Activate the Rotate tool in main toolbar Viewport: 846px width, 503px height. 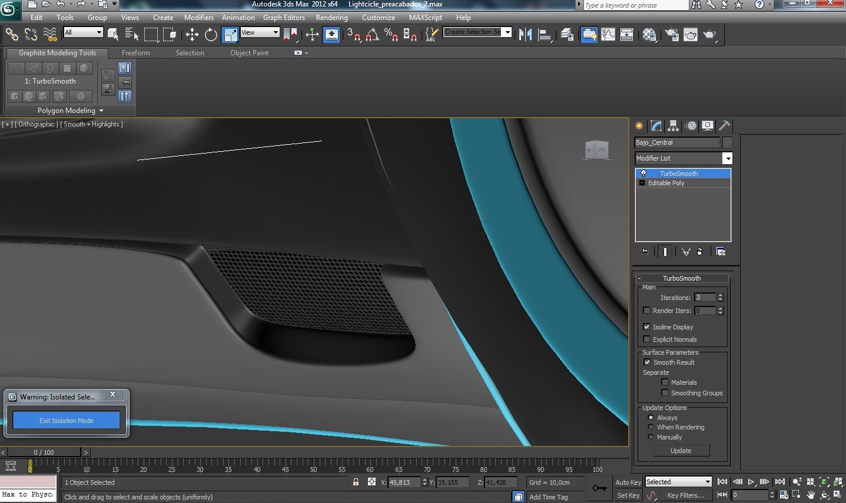[211, 35]
